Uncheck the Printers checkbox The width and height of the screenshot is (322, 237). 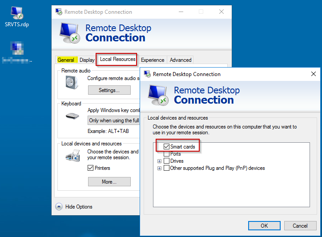[90, 168]
